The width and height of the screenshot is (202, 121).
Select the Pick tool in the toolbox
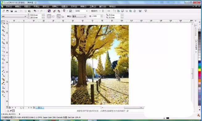(3, 22)
